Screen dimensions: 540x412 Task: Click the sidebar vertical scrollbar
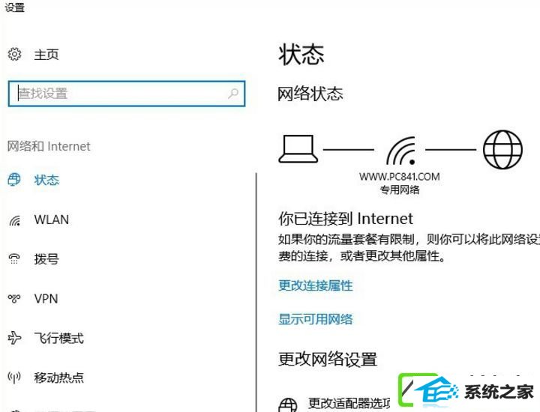[x=256, y=292]
